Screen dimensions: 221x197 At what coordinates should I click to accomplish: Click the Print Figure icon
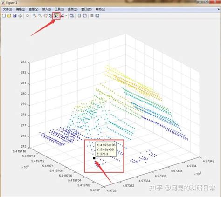pyautogui.click(x=20, y=15)
